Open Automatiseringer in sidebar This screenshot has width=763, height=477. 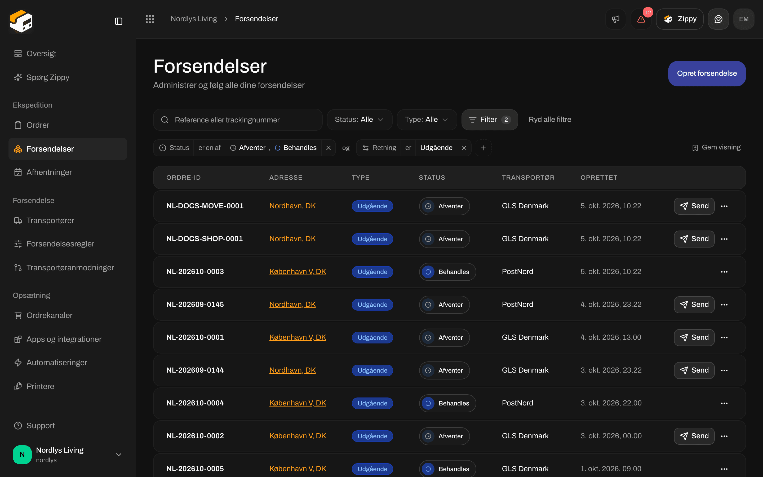point(68,363)
